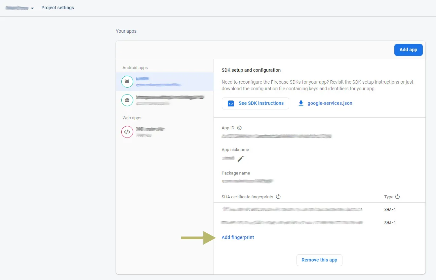
Task: Click the Project settings title
Action: 58,8
